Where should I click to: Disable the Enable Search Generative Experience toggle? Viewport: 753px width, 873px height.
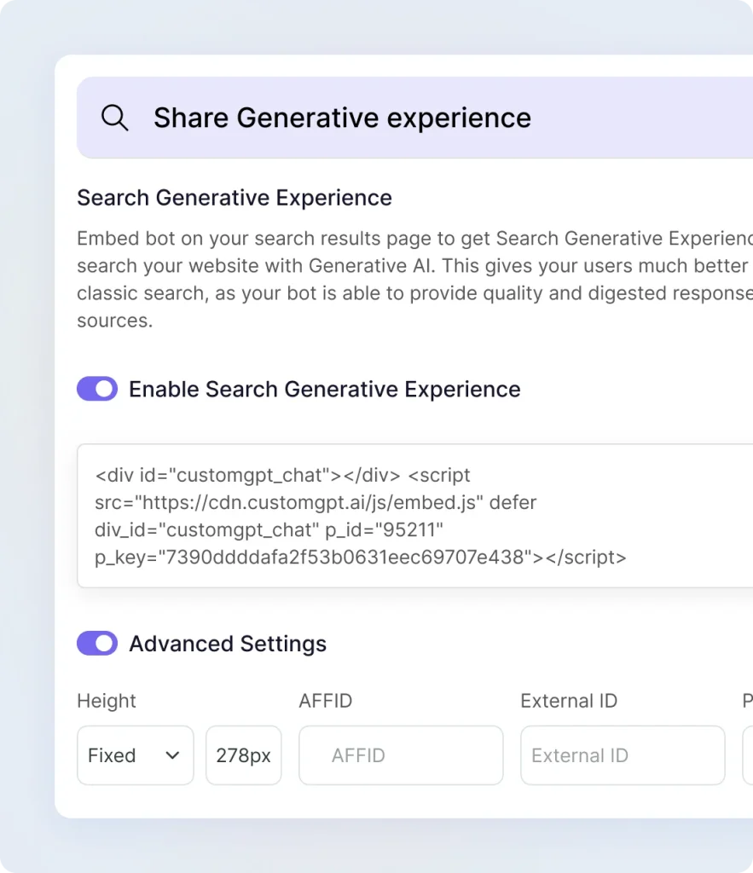[x=97, y=389]
